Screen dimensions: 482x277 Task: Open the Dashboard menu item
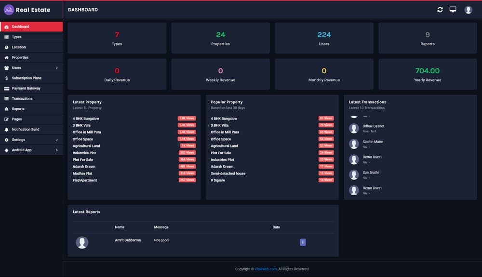click(31, 26)
